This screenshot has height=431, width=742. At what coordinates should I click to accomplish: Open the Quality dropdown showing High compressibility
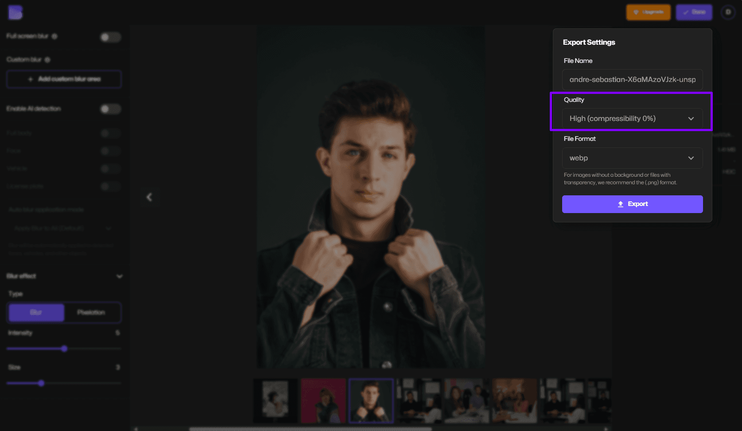632,118
